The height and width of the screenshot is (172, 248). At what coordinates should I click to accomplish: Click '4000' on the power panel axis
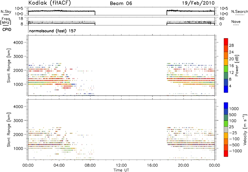18,43
